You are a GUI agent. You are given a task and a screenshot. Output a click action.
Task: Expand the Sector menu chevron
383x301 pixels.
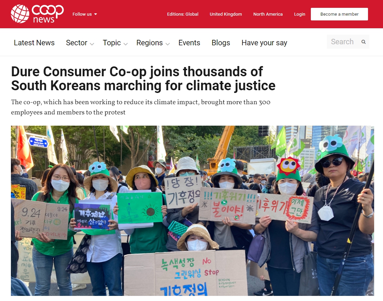pos(92,44)
